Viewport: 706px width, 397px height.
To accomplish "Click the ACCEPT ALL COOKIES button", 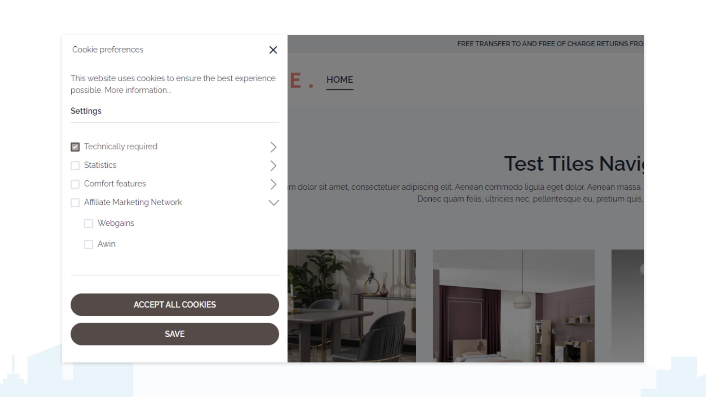I will 175,304.
